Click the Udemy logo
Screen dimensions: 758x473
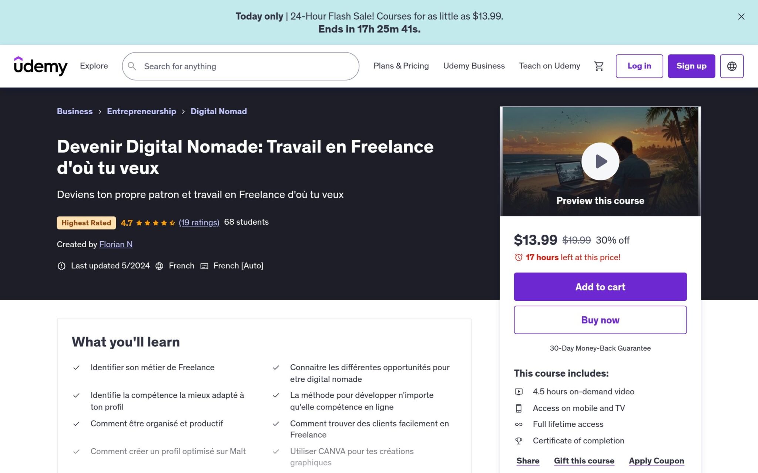40,66
